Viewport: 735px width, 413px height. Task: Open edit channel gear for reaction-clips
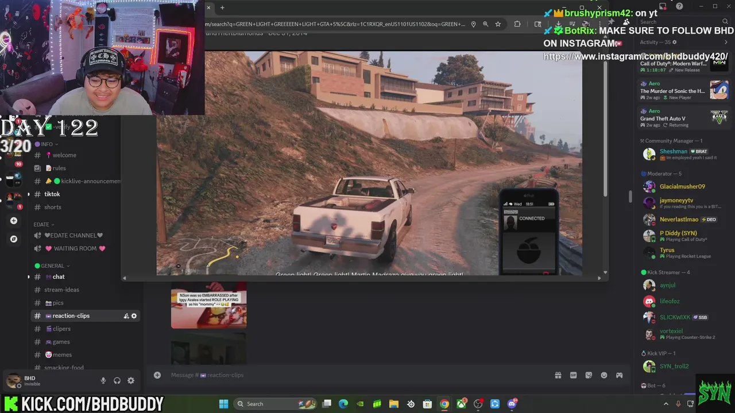pos(134,316)
